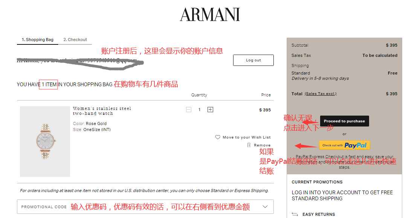The height and width of the screenshot is (218, 406).
Task: Click Proceed to purchase button
Action: 344,121
